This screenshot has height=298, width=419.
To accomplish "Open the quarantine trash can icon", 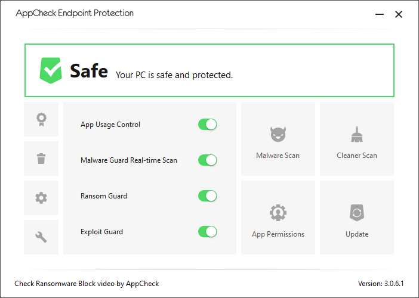I will (x=41, y=159).
